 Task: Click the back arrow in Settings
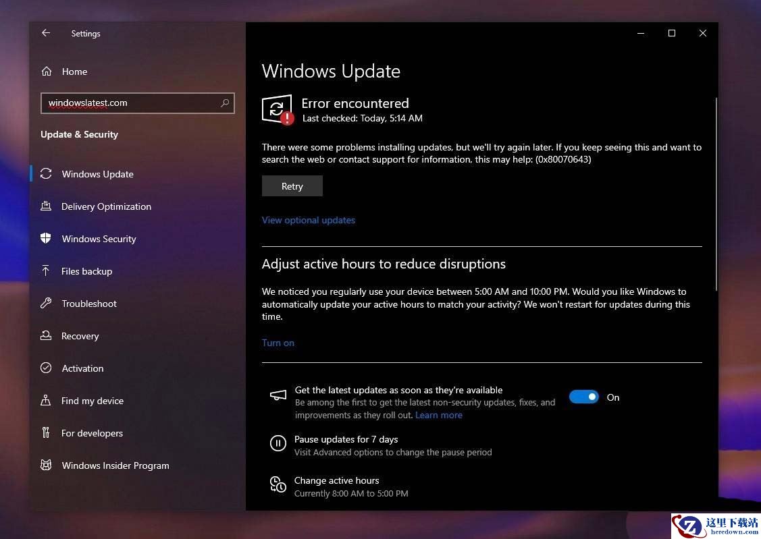pos(46,33)
